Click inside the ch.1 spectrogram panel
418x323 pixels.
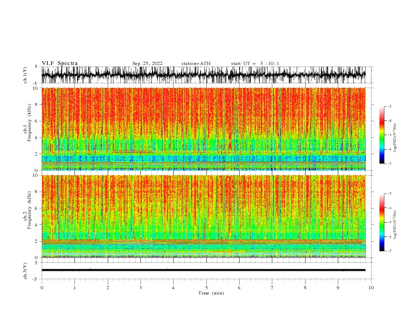pos(203,129)
